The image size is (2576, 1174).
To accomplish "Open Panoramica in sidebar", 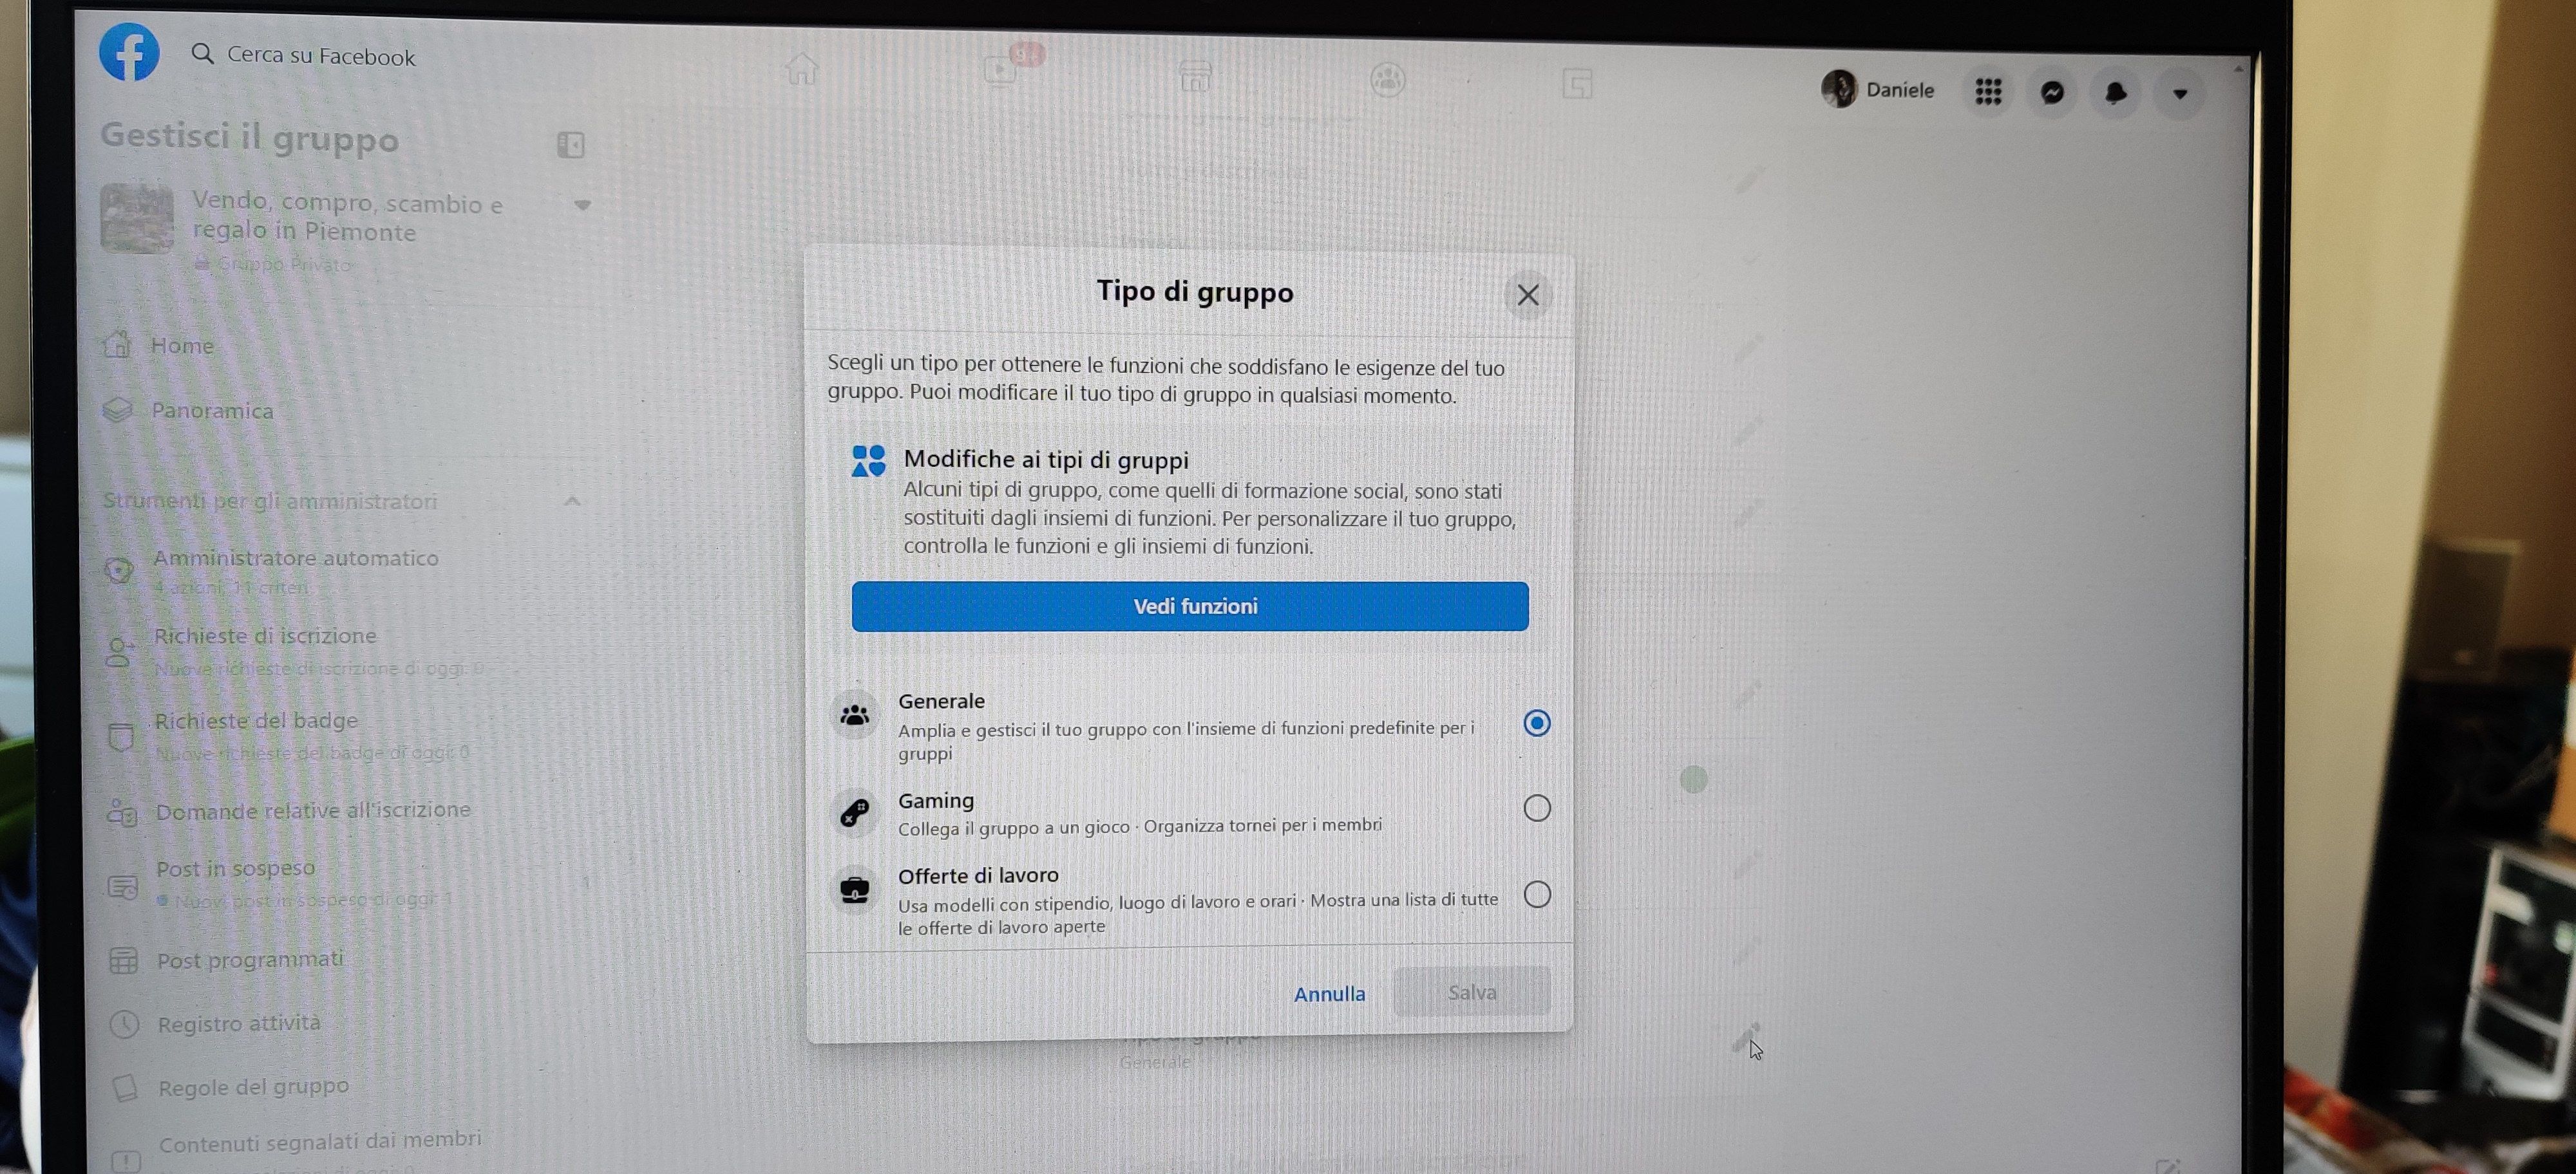I will pos(212,411).
